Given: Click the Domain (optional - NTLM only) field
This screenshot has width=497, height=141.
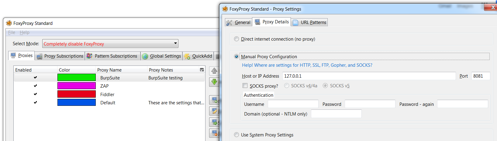Looking at the screenshot, I should [336, 114].
